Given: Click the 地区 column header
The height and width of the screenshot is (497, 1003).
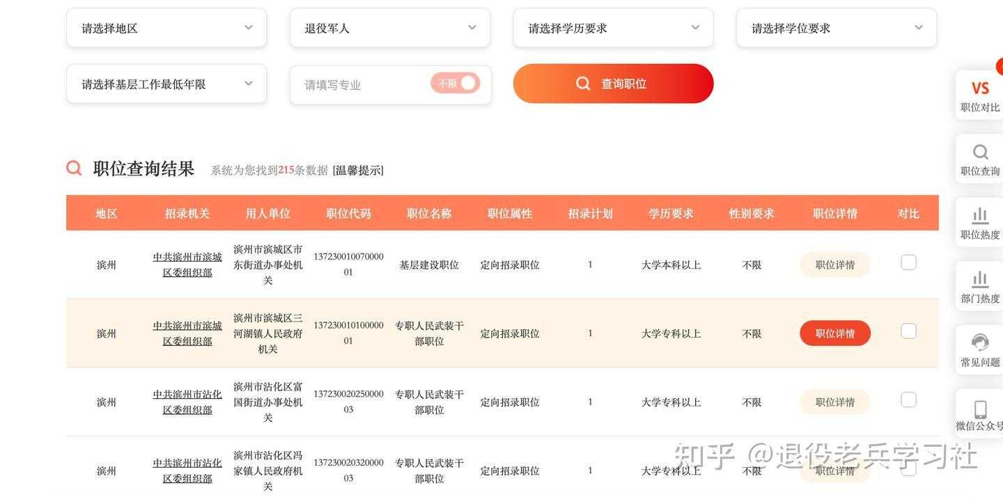Looking at the screenshot, I should point(107,214).
